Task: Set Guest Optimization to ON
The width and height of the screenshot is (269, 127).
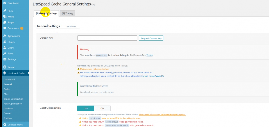Action: (x=102, y=109)
